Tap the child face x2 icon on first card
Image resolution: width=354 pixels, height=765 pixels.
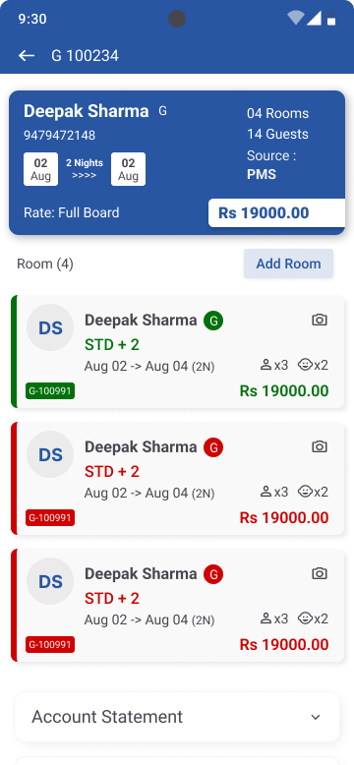(x=313, y=365)
